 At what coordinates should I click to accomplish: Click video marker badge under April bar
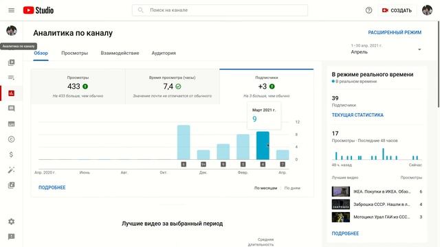pos(283,165)
